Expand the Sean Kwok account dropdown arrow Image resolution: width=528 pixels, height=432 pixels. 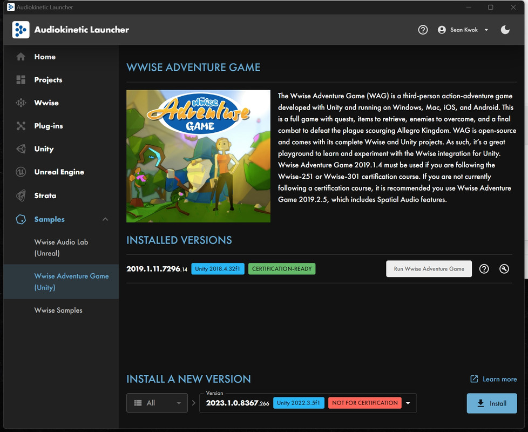(x=486, y=30)
